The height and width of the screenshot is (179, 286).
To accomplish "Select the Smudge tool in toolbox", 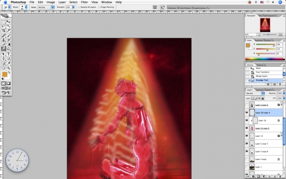I will [x=3, y=49].
